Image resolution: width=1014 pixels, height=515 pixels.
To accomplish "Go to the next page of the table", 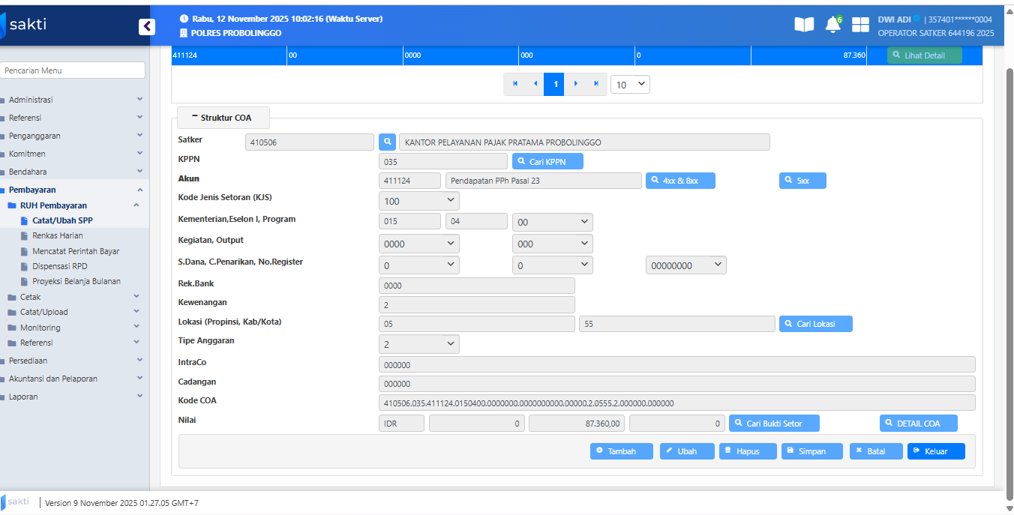I will (575, 84).
